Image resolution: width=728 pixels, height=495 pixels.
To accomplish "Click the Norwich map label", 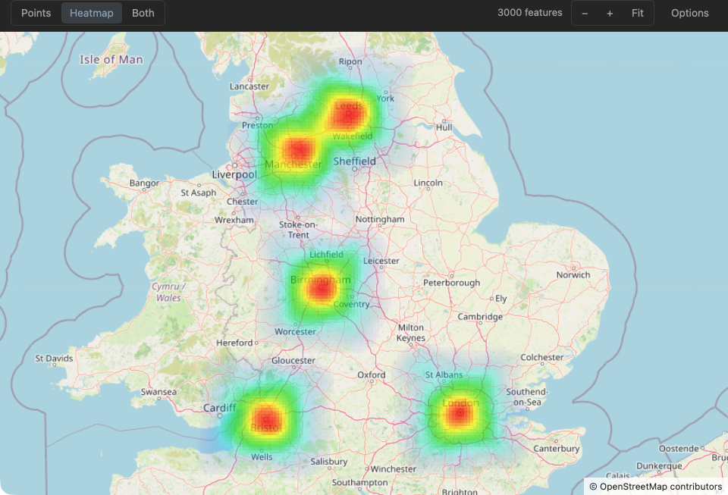I will pyautogui.click(x=573, y=274).
